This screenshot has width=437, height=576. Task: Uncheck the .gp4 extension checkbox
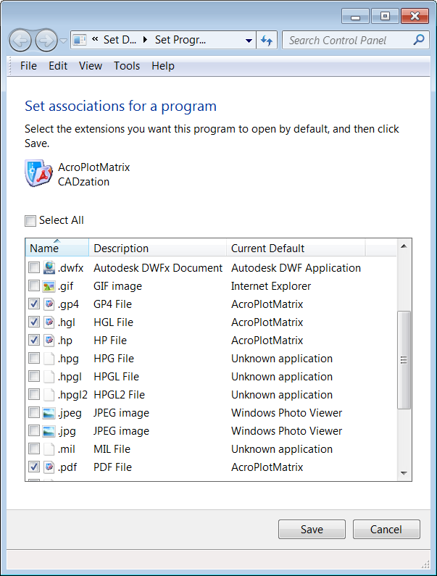pyautogui.click(x=34, y=304)
